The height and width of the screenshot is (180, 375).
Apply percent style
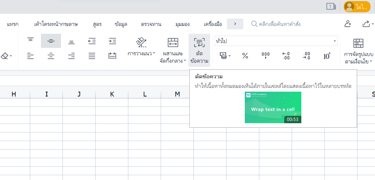tap(245, 56)
